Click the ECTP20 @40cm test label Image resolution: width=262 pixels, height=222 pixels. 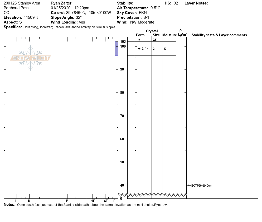click(x=202, y=186)
